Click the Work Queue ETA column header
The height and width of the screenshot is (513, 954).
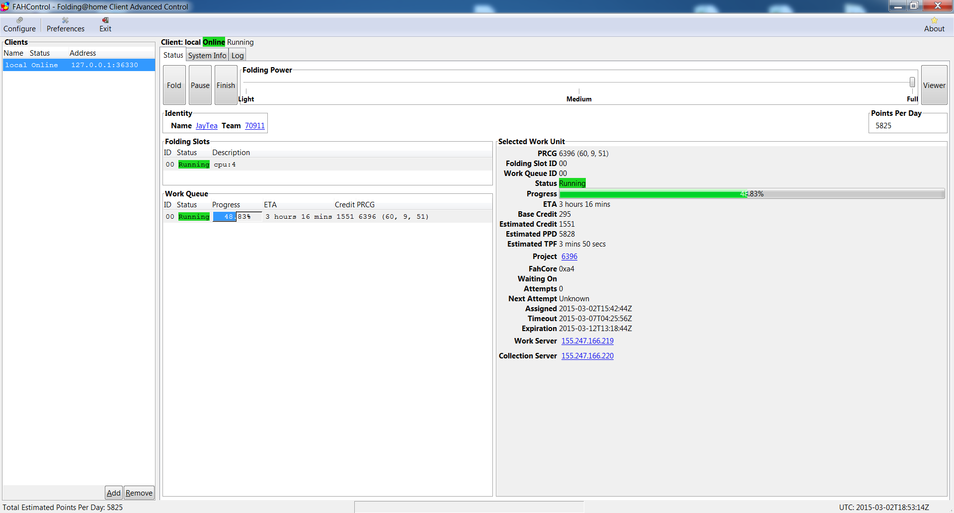tap(270, 205)
